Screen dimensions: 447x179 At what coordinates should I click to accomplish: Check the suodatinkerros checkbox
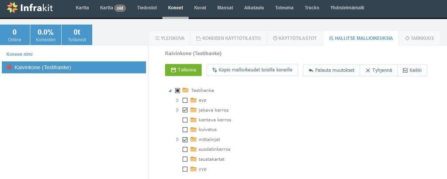tap(185, 149)
